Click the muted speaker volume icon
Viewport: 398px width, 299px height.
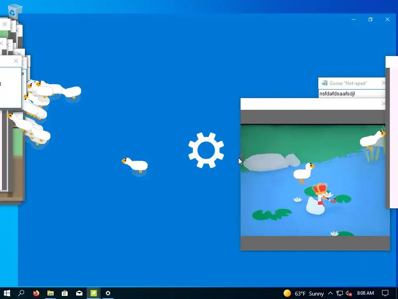point(349,294)
